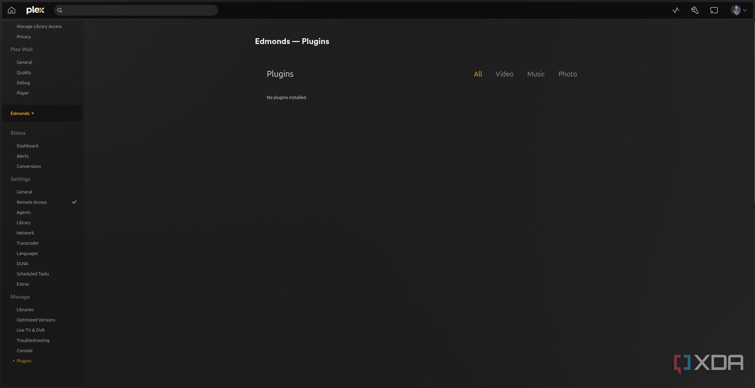755x388 pixels.
Task: Click the Plex logo
Action: pyautogui.click(x=35, y=10)
